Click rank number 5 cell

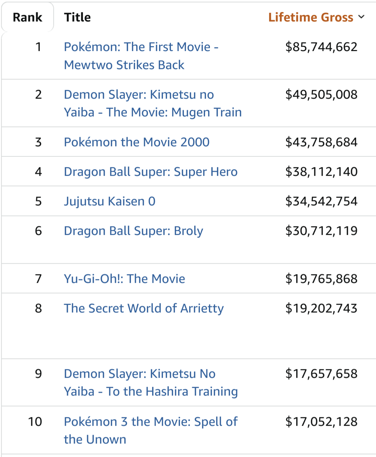point(38,201)
